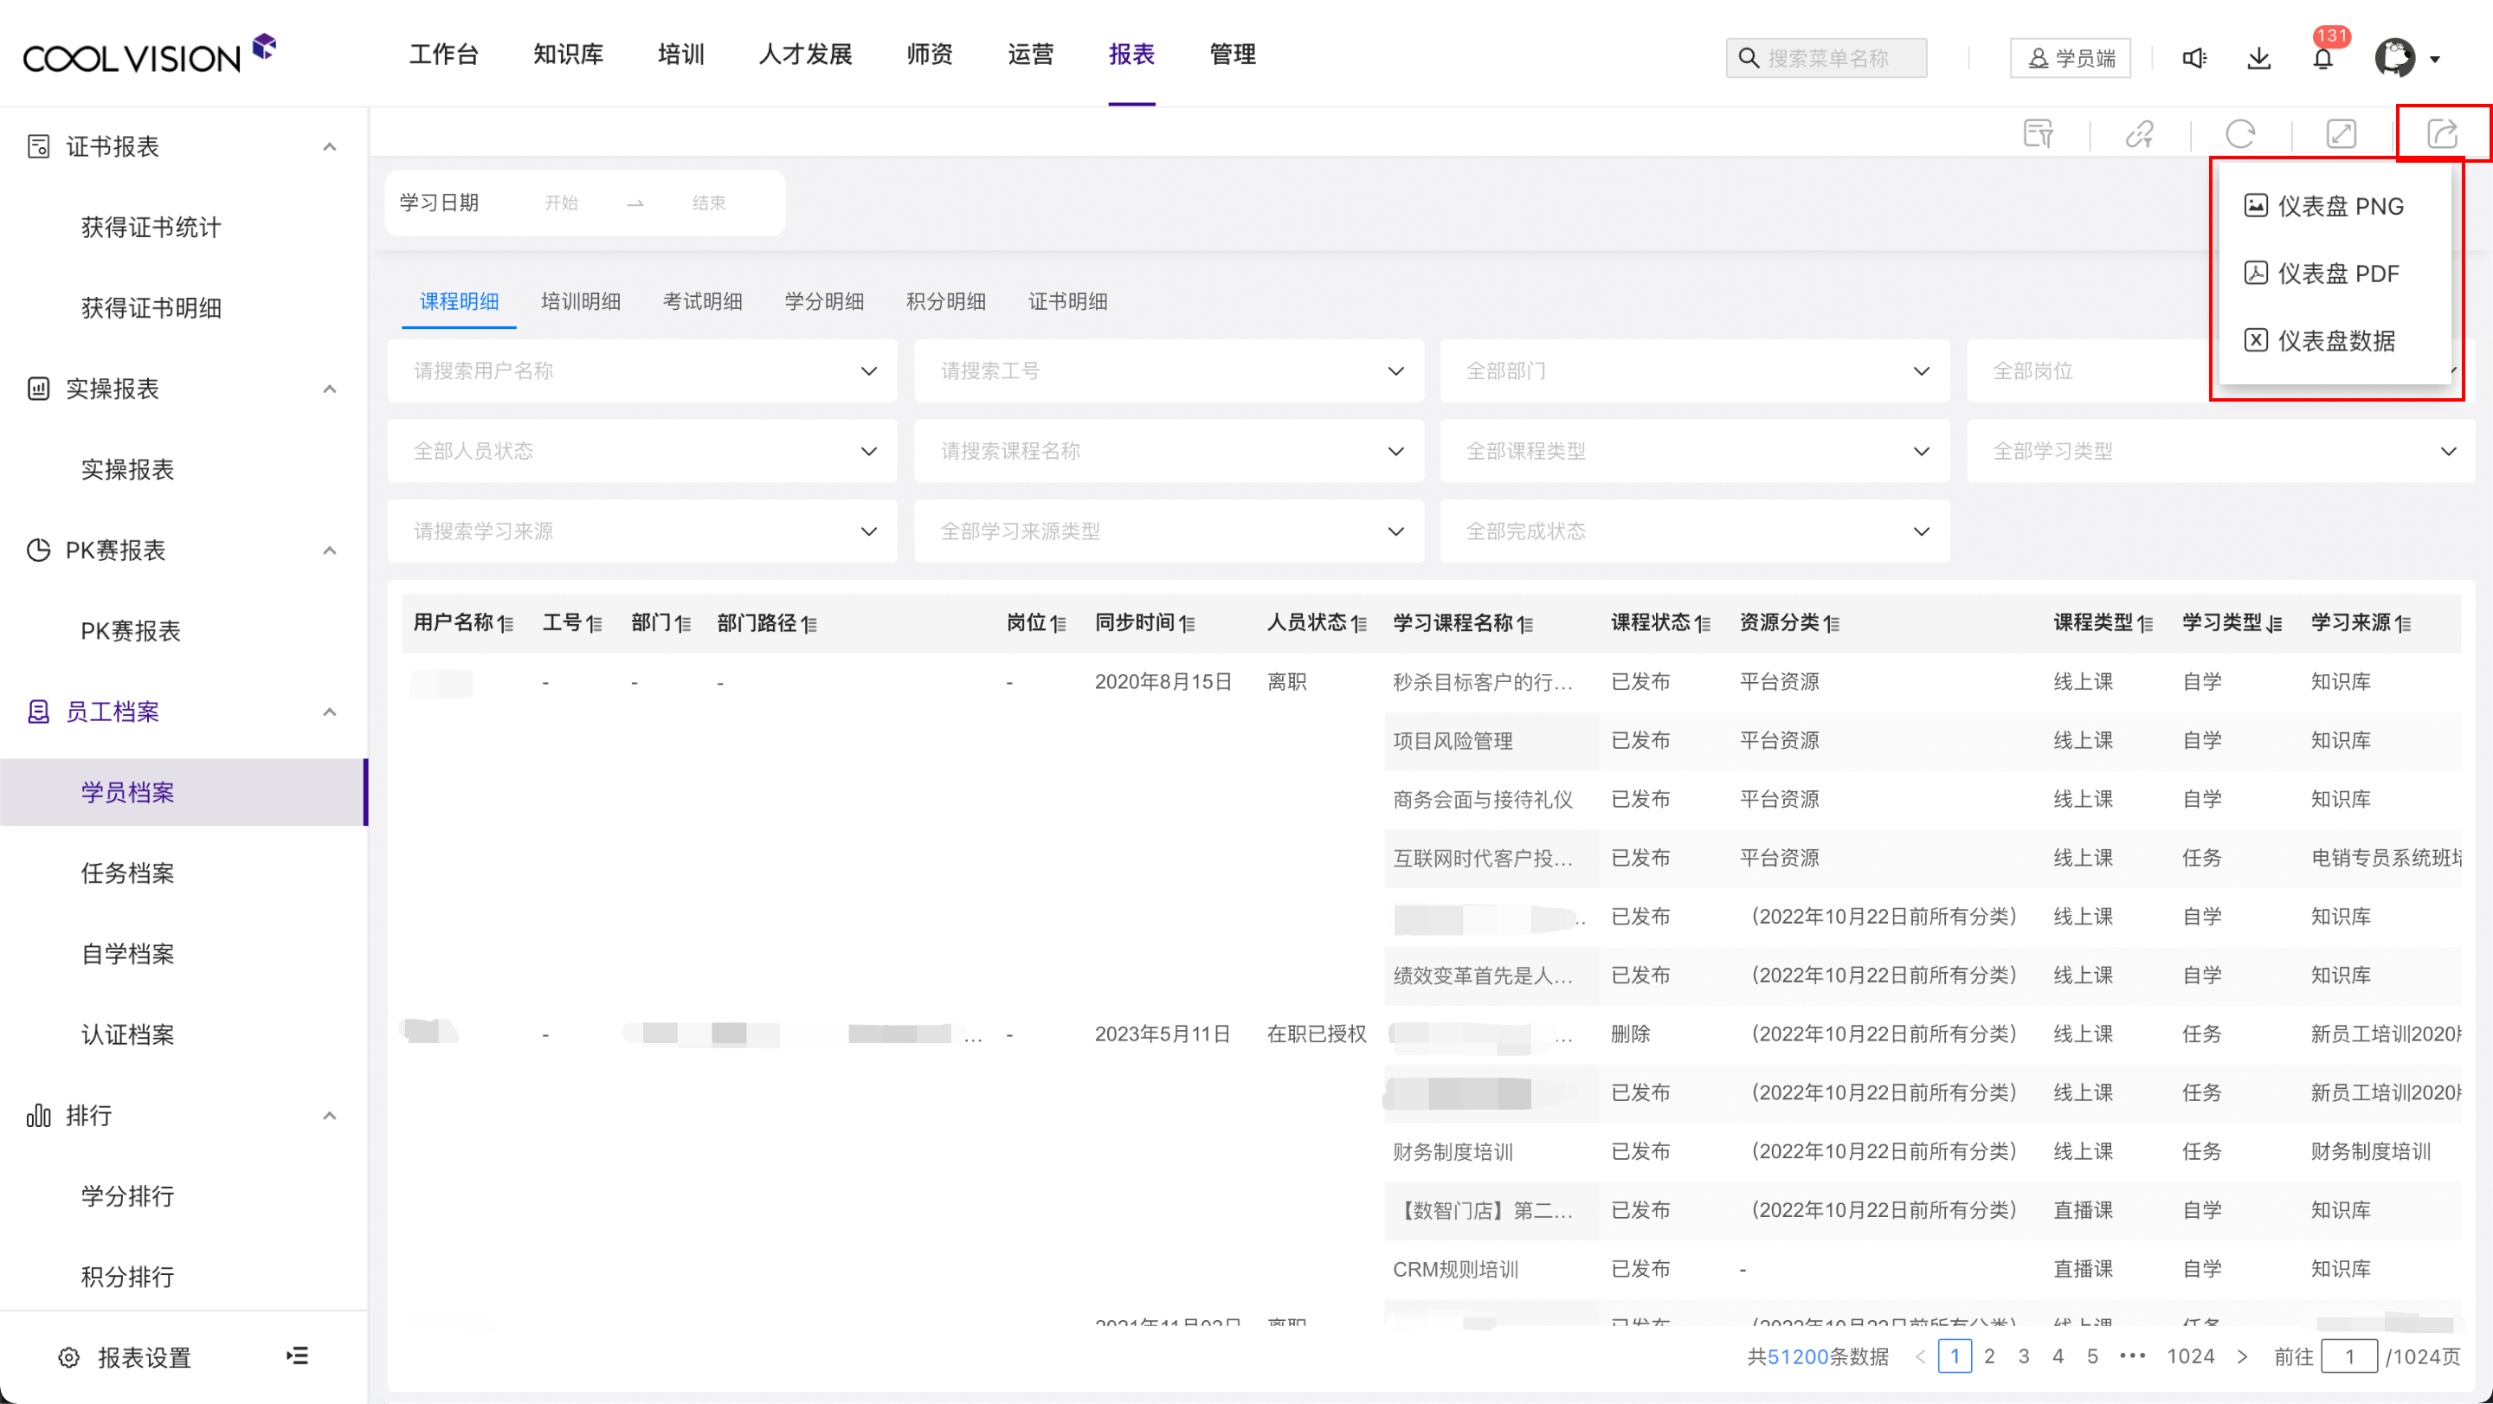Export 仪表盘 PDF
Viewport: 2493px width, 1404px height.
tap(2322, 273)
